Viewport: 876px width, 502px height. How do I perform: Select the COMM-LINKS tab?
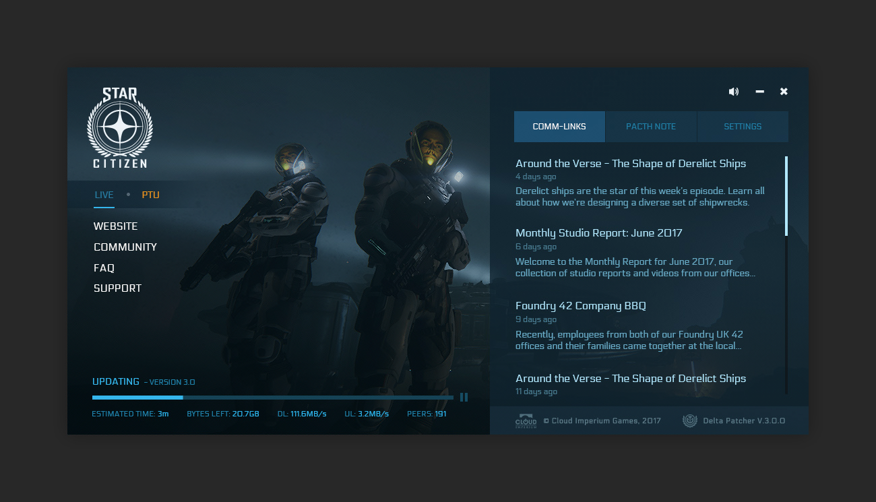(x=559, y=126)
